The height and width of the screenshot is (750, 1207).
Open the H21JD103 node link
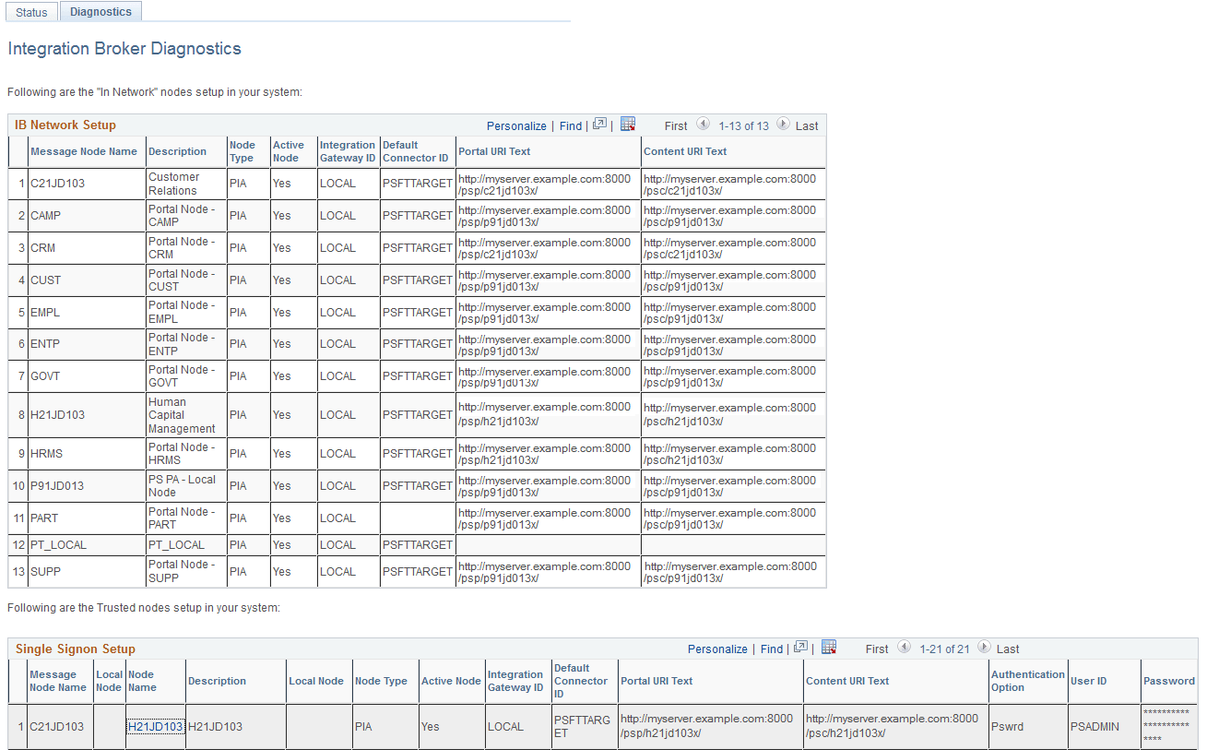pos(155,726)
